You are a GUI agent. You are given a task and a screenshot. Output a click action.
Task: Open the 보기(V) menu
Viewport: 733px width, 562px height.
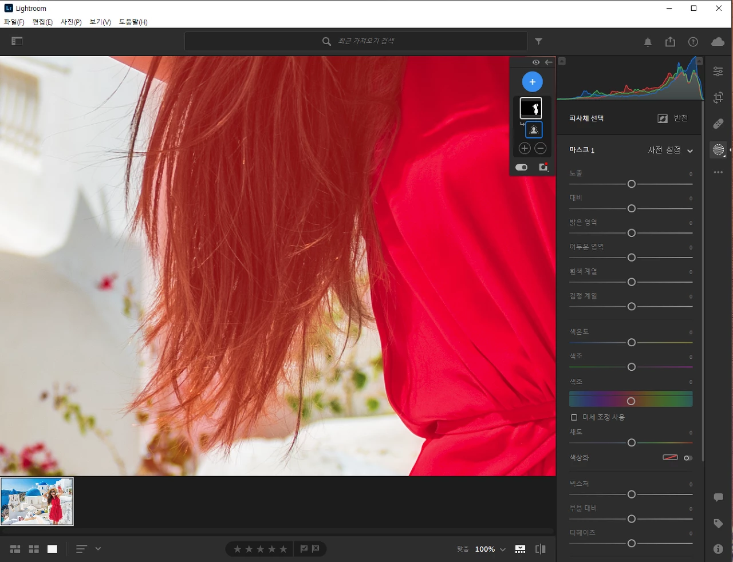click(100, 22)
